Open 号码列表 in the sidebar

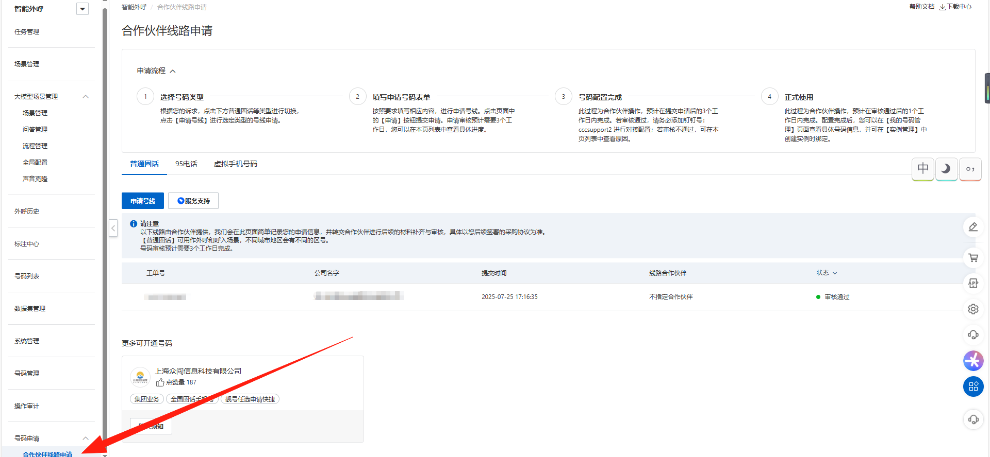pos(27,276)
